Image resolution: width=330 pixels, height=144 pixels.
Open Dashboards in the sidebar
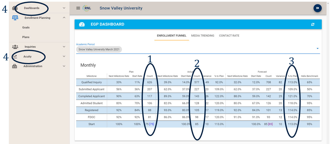(x=32, y=8)
